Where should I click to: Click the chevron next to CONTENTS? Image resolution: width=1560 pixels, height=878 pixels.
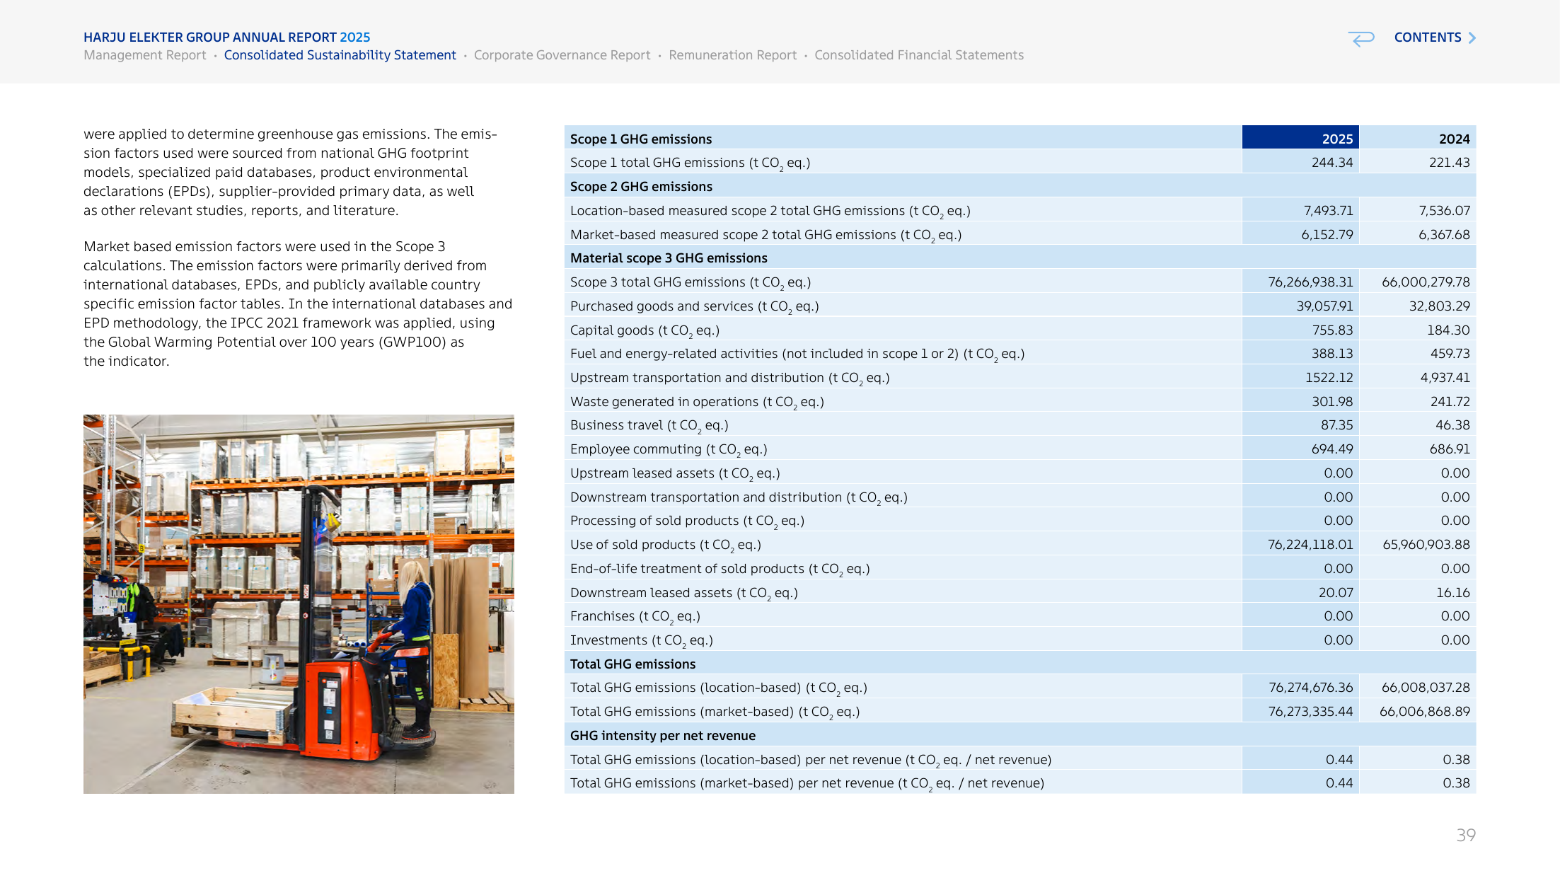pos(1472,37)
